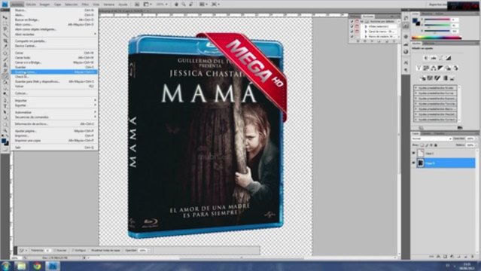Image resolution: width=481 pixels, height=271 pixels.
Task: Open the Abrir recientes submenu
Action: click(54, 34)
